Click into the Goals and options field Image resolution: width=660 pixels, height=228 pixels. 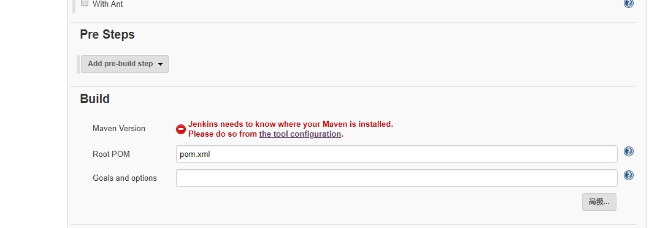396,178
